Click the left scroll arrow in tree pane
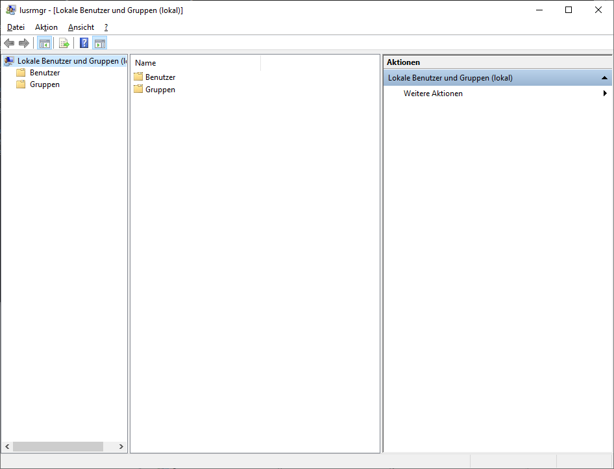614x469 pixels. (7, 447)
